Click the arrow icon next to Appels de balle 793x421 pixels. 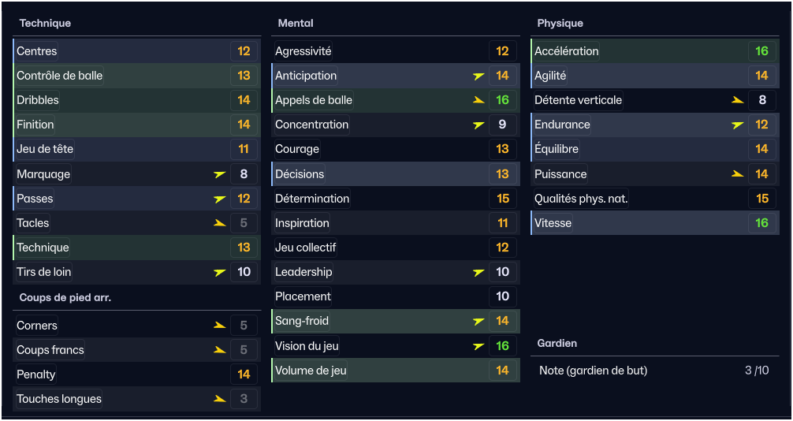click(x=478, y=100)
